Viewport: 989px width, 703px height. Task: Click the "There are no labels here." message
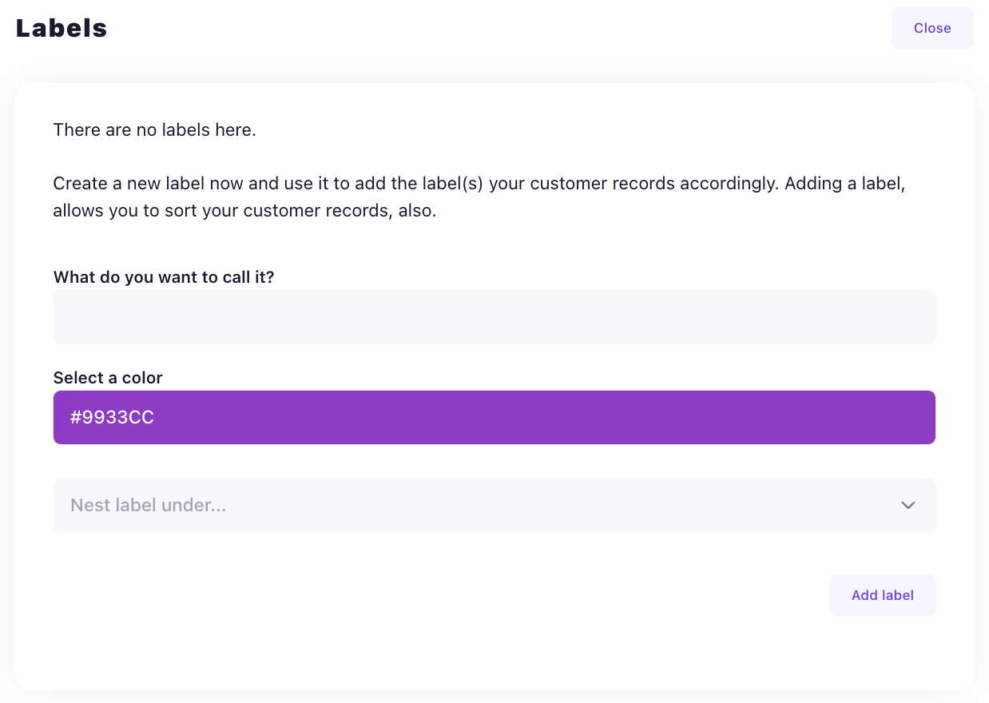click(154, 129)
